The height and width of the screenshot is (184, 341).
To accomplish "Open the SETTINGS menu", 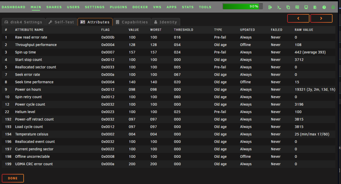I will 94,7.
